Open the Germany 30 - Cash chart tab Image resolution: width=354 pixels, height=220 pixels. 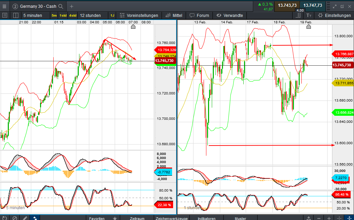tap(38, 6)
